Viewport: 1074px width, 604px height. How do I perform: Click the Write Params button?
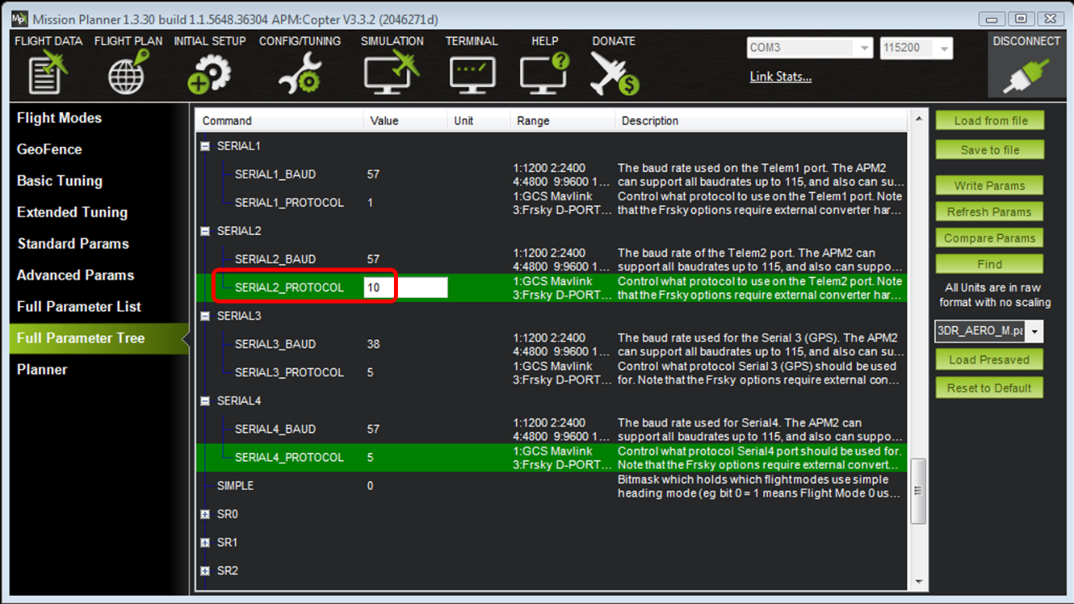[989, 186]
